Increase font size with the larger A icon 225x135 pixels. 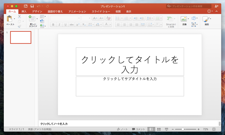pyautogui.click(x=95, y=18)
